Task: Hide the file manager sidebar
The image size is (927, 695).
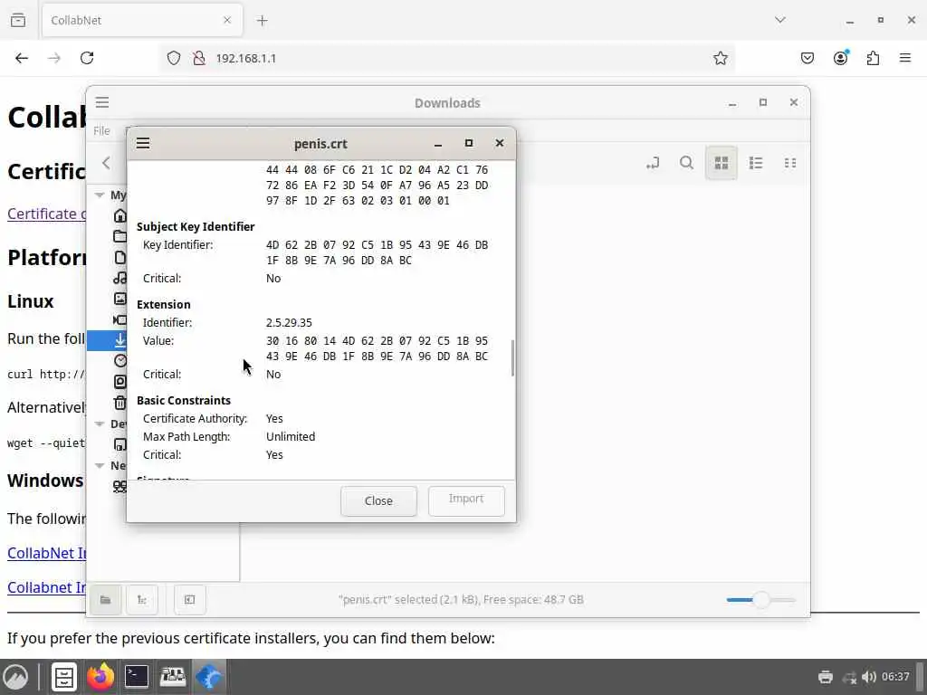Action: click(190, 600)
